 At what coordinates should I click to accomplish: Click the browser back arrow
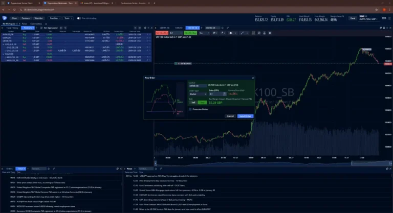pos(3,10)
